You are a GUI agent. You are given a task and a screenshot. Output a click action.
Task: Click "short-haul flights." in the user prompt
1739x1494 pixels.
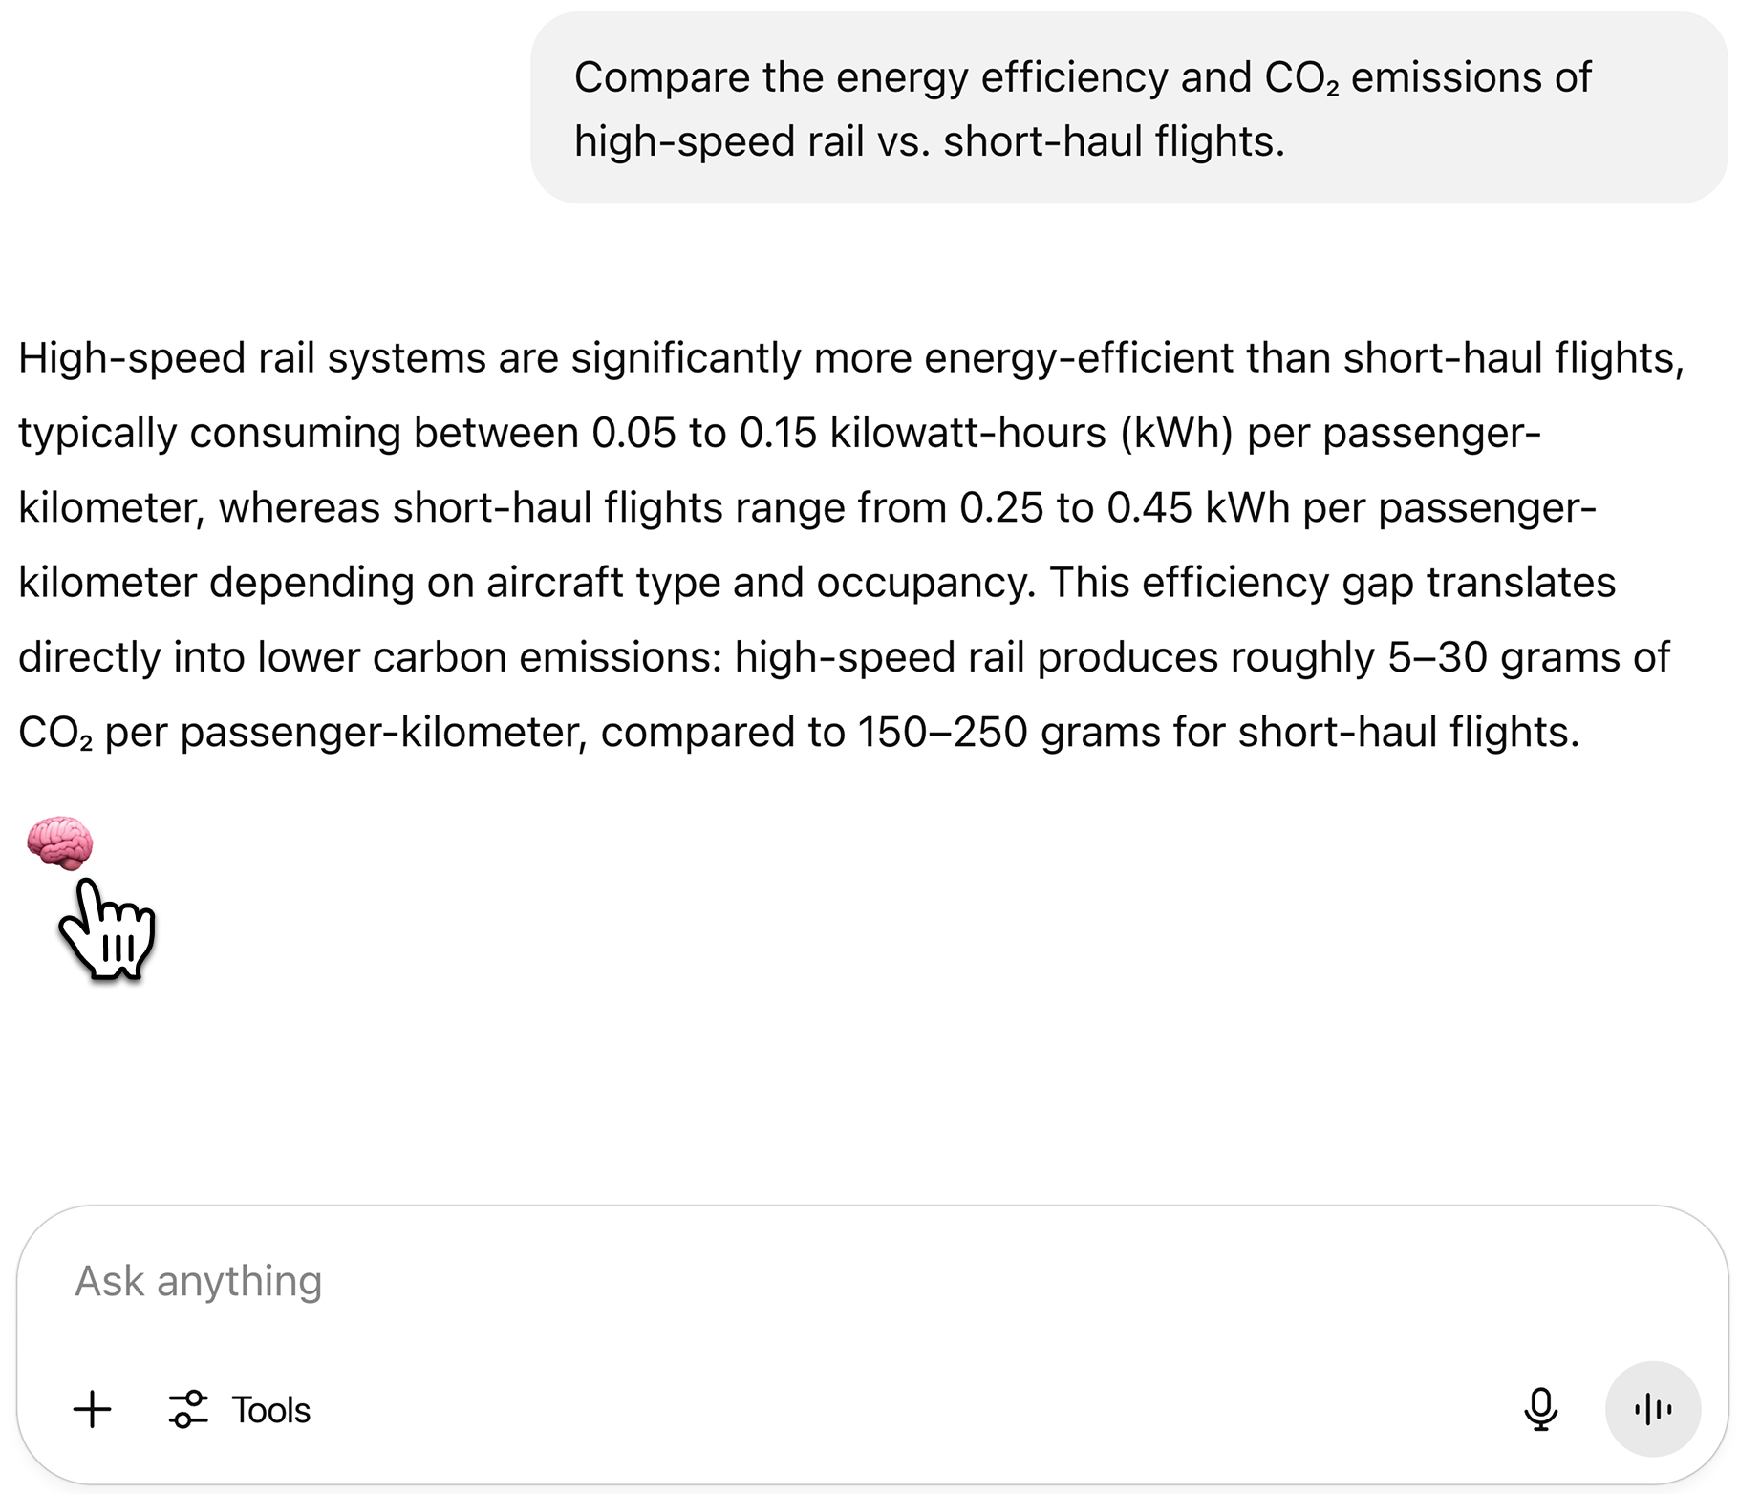(x=1114, y=141)
